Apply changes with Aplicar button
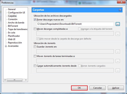Image resolution: width=127 pixels, height=94 pixels. tap(116, 88)
